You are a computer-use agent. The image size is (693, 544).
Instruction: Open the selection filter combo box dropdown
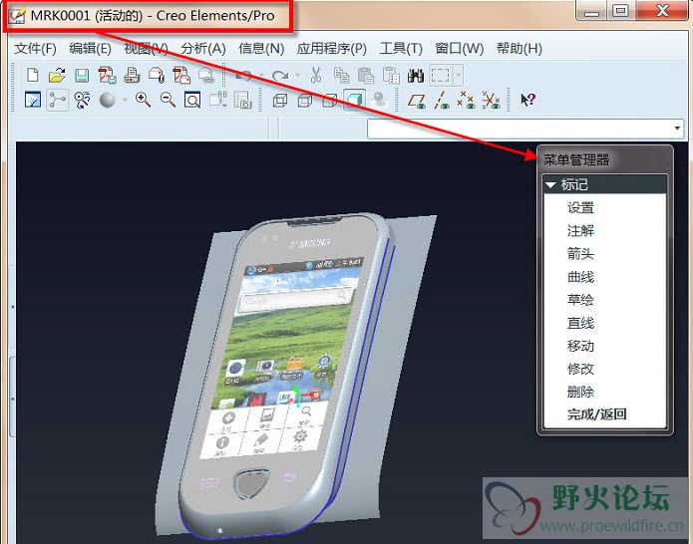coord(677,129)
